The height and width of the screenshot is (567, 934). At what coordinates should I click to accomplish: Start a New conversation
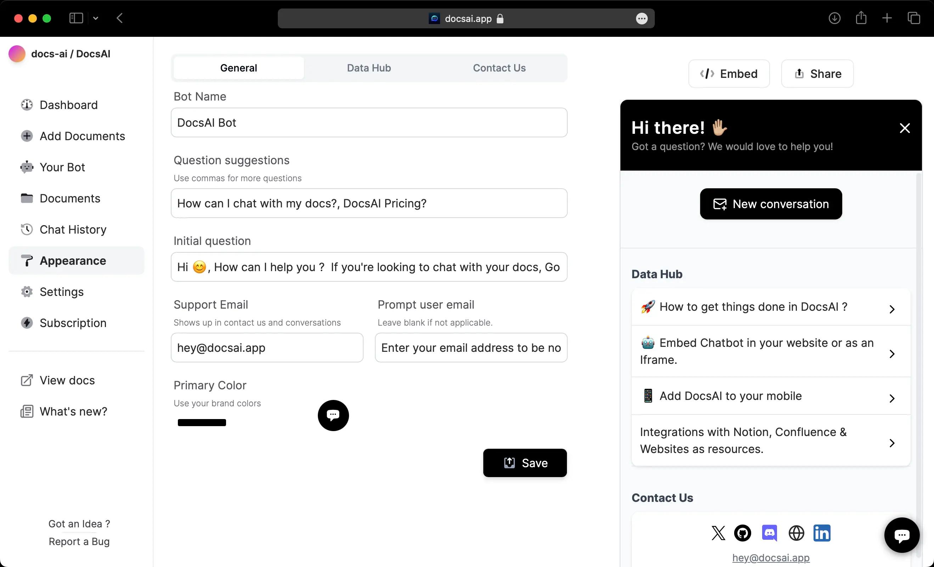tap(771, 204)
